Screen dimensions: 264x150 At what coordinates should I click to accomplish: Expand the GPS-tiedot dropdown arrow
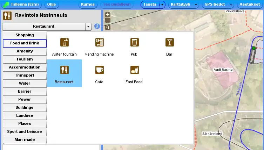(x=231, y=5)
